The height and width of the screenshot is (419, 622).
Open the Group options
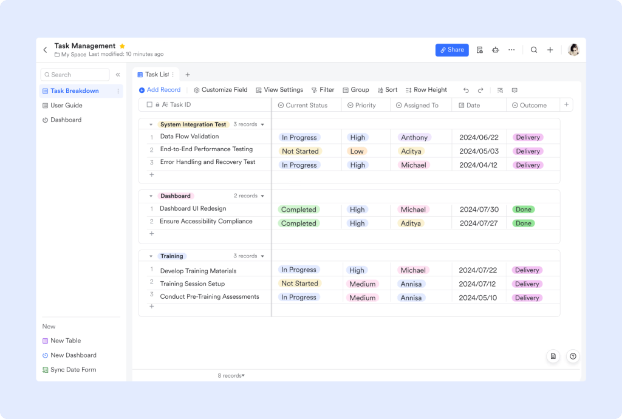pos(356,90)
